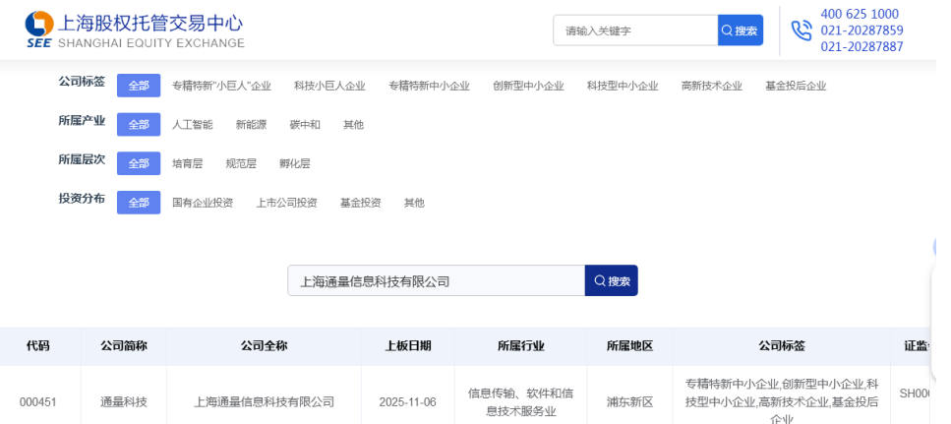Filter by 国有企业投资
The width and height of the screenshot is (951, 424).
coord(203,203)
